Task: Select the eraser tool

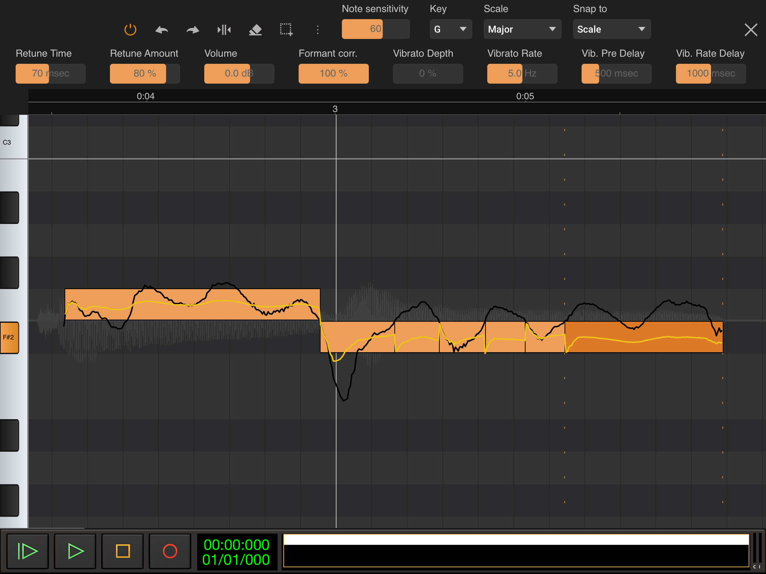Action: tap(255, 30)
